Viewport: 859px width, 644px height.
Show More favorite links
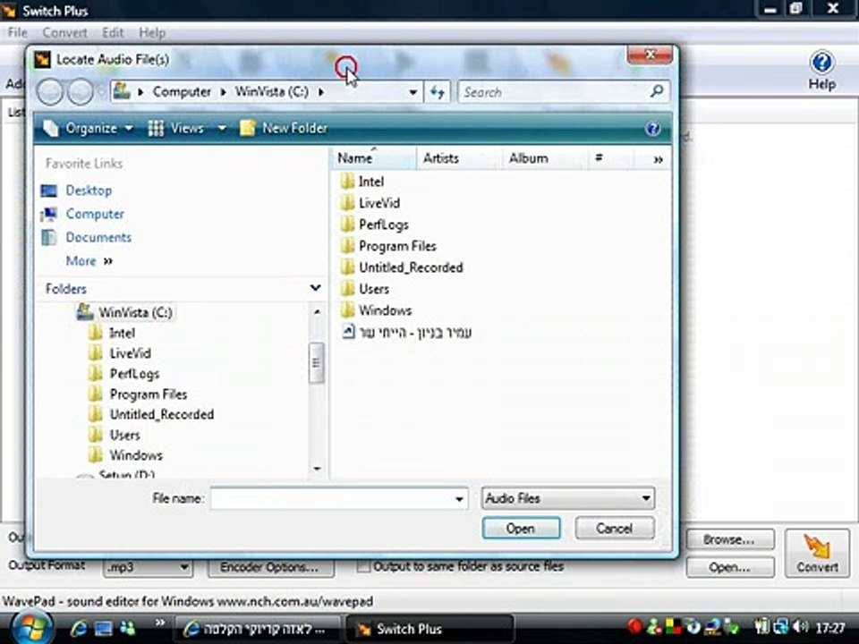[x=89, y=260]
